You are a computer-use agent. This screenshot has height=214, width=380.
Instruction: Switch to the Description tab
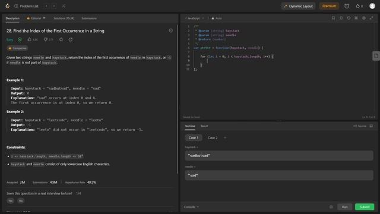coord(12,18)
